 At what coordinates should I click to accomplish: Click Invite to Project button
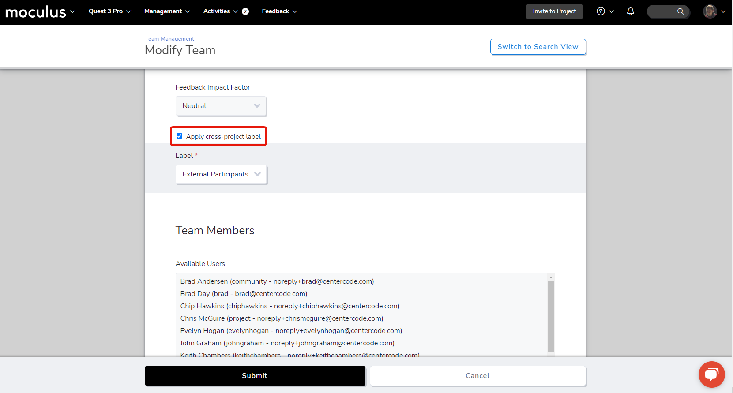click(554, 11)
